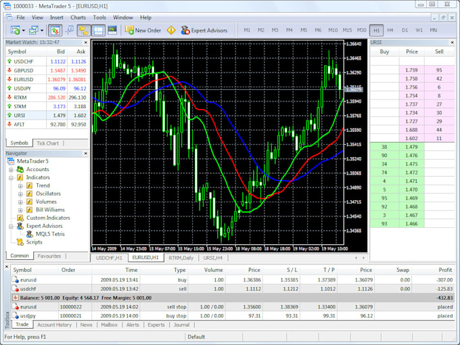Open the Tools menu
The width and height of the screenshot is (460, 345).
pyautogui.click(x=99, y=18)
